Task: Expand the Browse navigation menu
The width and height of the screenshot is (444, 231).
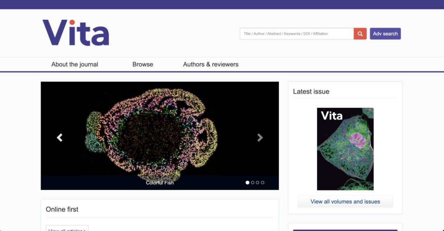Action: tap(143, 64)
